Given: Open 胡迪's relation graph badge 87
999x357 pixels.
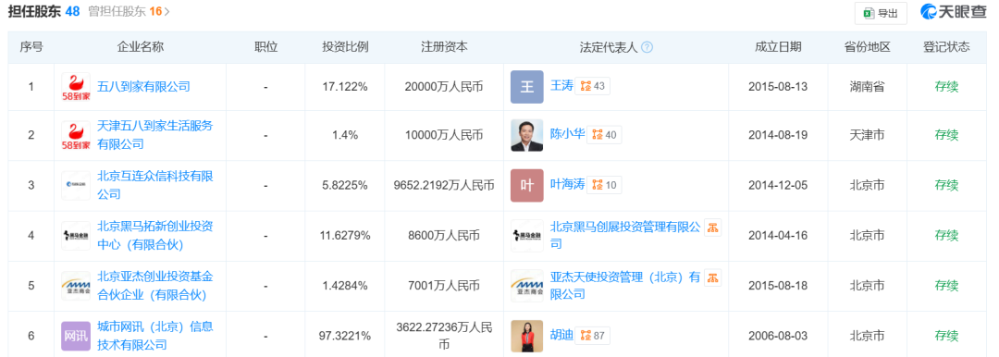Looking at the screenshot, I should coord(593,336).
